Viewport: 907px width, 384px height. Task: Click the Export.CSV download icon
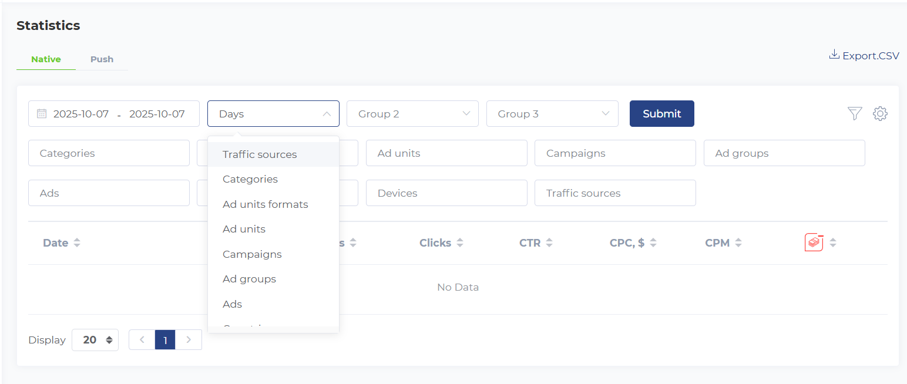click(x=834, y=55)
